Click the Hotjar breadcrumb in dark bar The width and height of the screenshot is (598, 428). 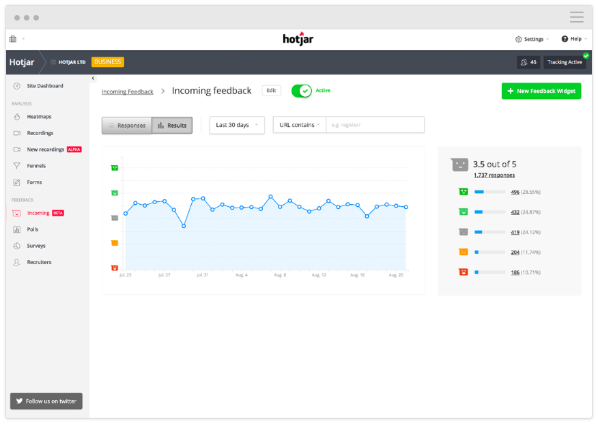(x=22, y=62)
